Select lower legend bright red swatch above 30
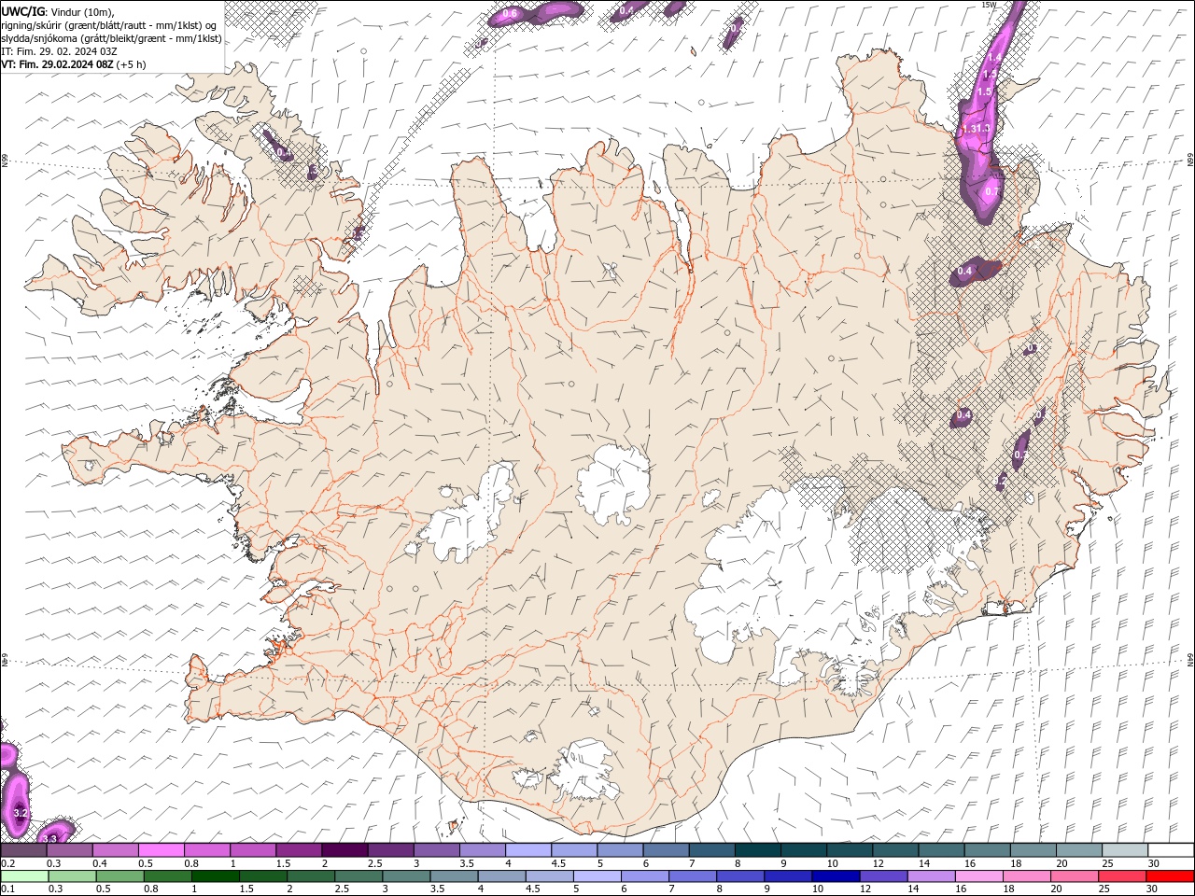Image resolution: width=1195 pixels, height=896 pixels. pyautogui.click(x=1170, y=876)
